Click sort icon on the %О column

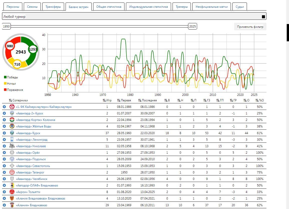257,100
